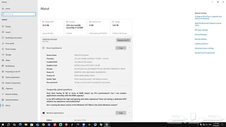Click the Find a setting search box
The width and height of the screenshot is (226, 127).
pyautogui.click(x=19, y=14)
